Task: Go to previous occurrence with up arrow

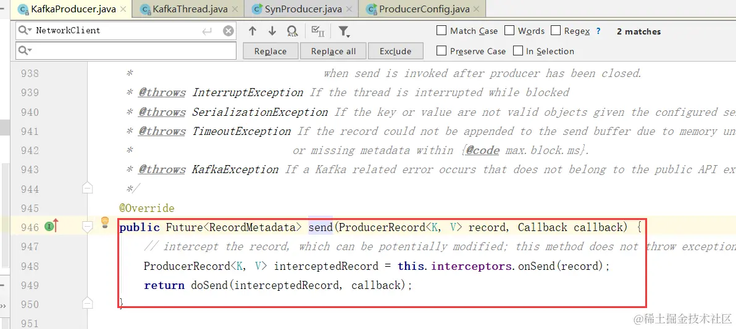Action: pos(253,31)
